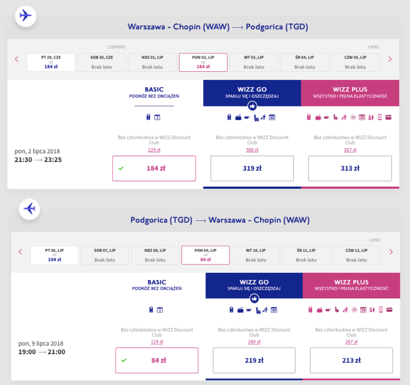410x385 pixels.
Task: Open the 380 zł non-member price link
Action: (x=252, y=150)
